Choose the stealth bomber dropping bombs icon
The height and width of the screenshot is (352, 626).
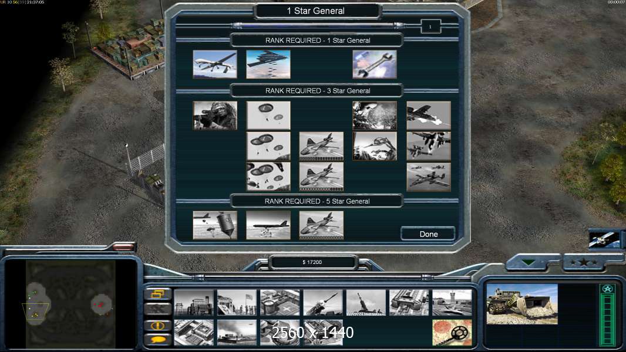click(x=268, y=64)
